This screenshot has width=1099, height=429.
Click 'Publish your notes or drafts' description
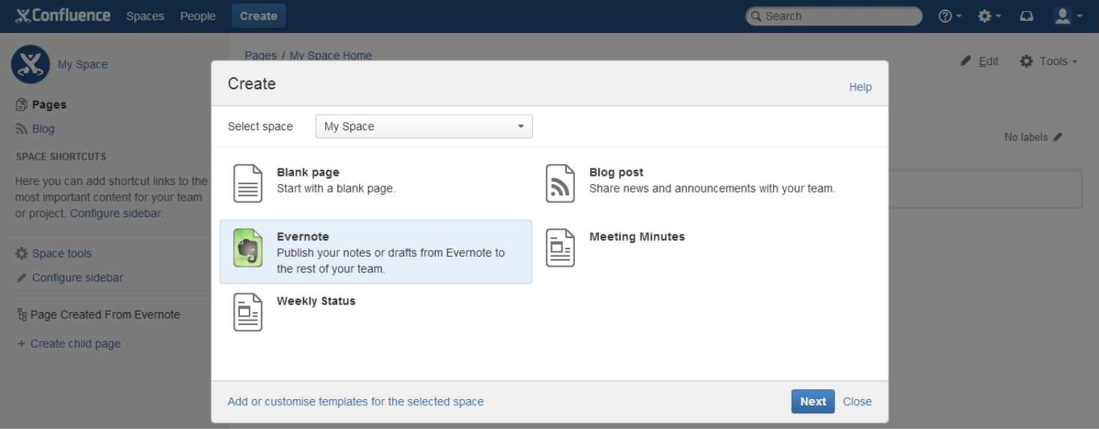click(391, 261)
